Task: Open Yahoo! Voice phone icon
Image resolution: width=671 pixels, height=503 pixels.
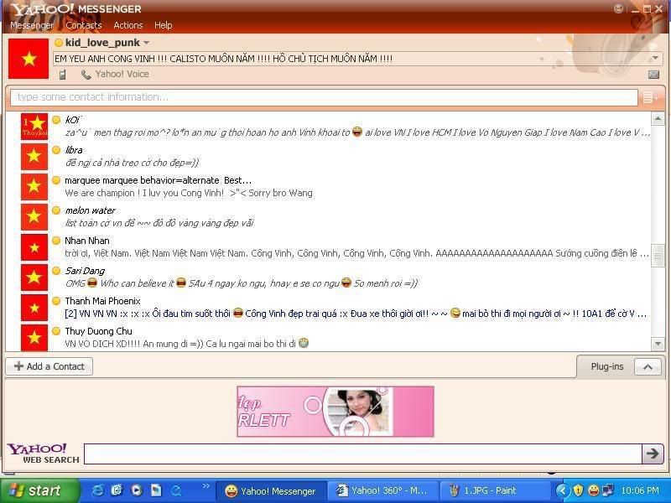Action: pos(86,75)
